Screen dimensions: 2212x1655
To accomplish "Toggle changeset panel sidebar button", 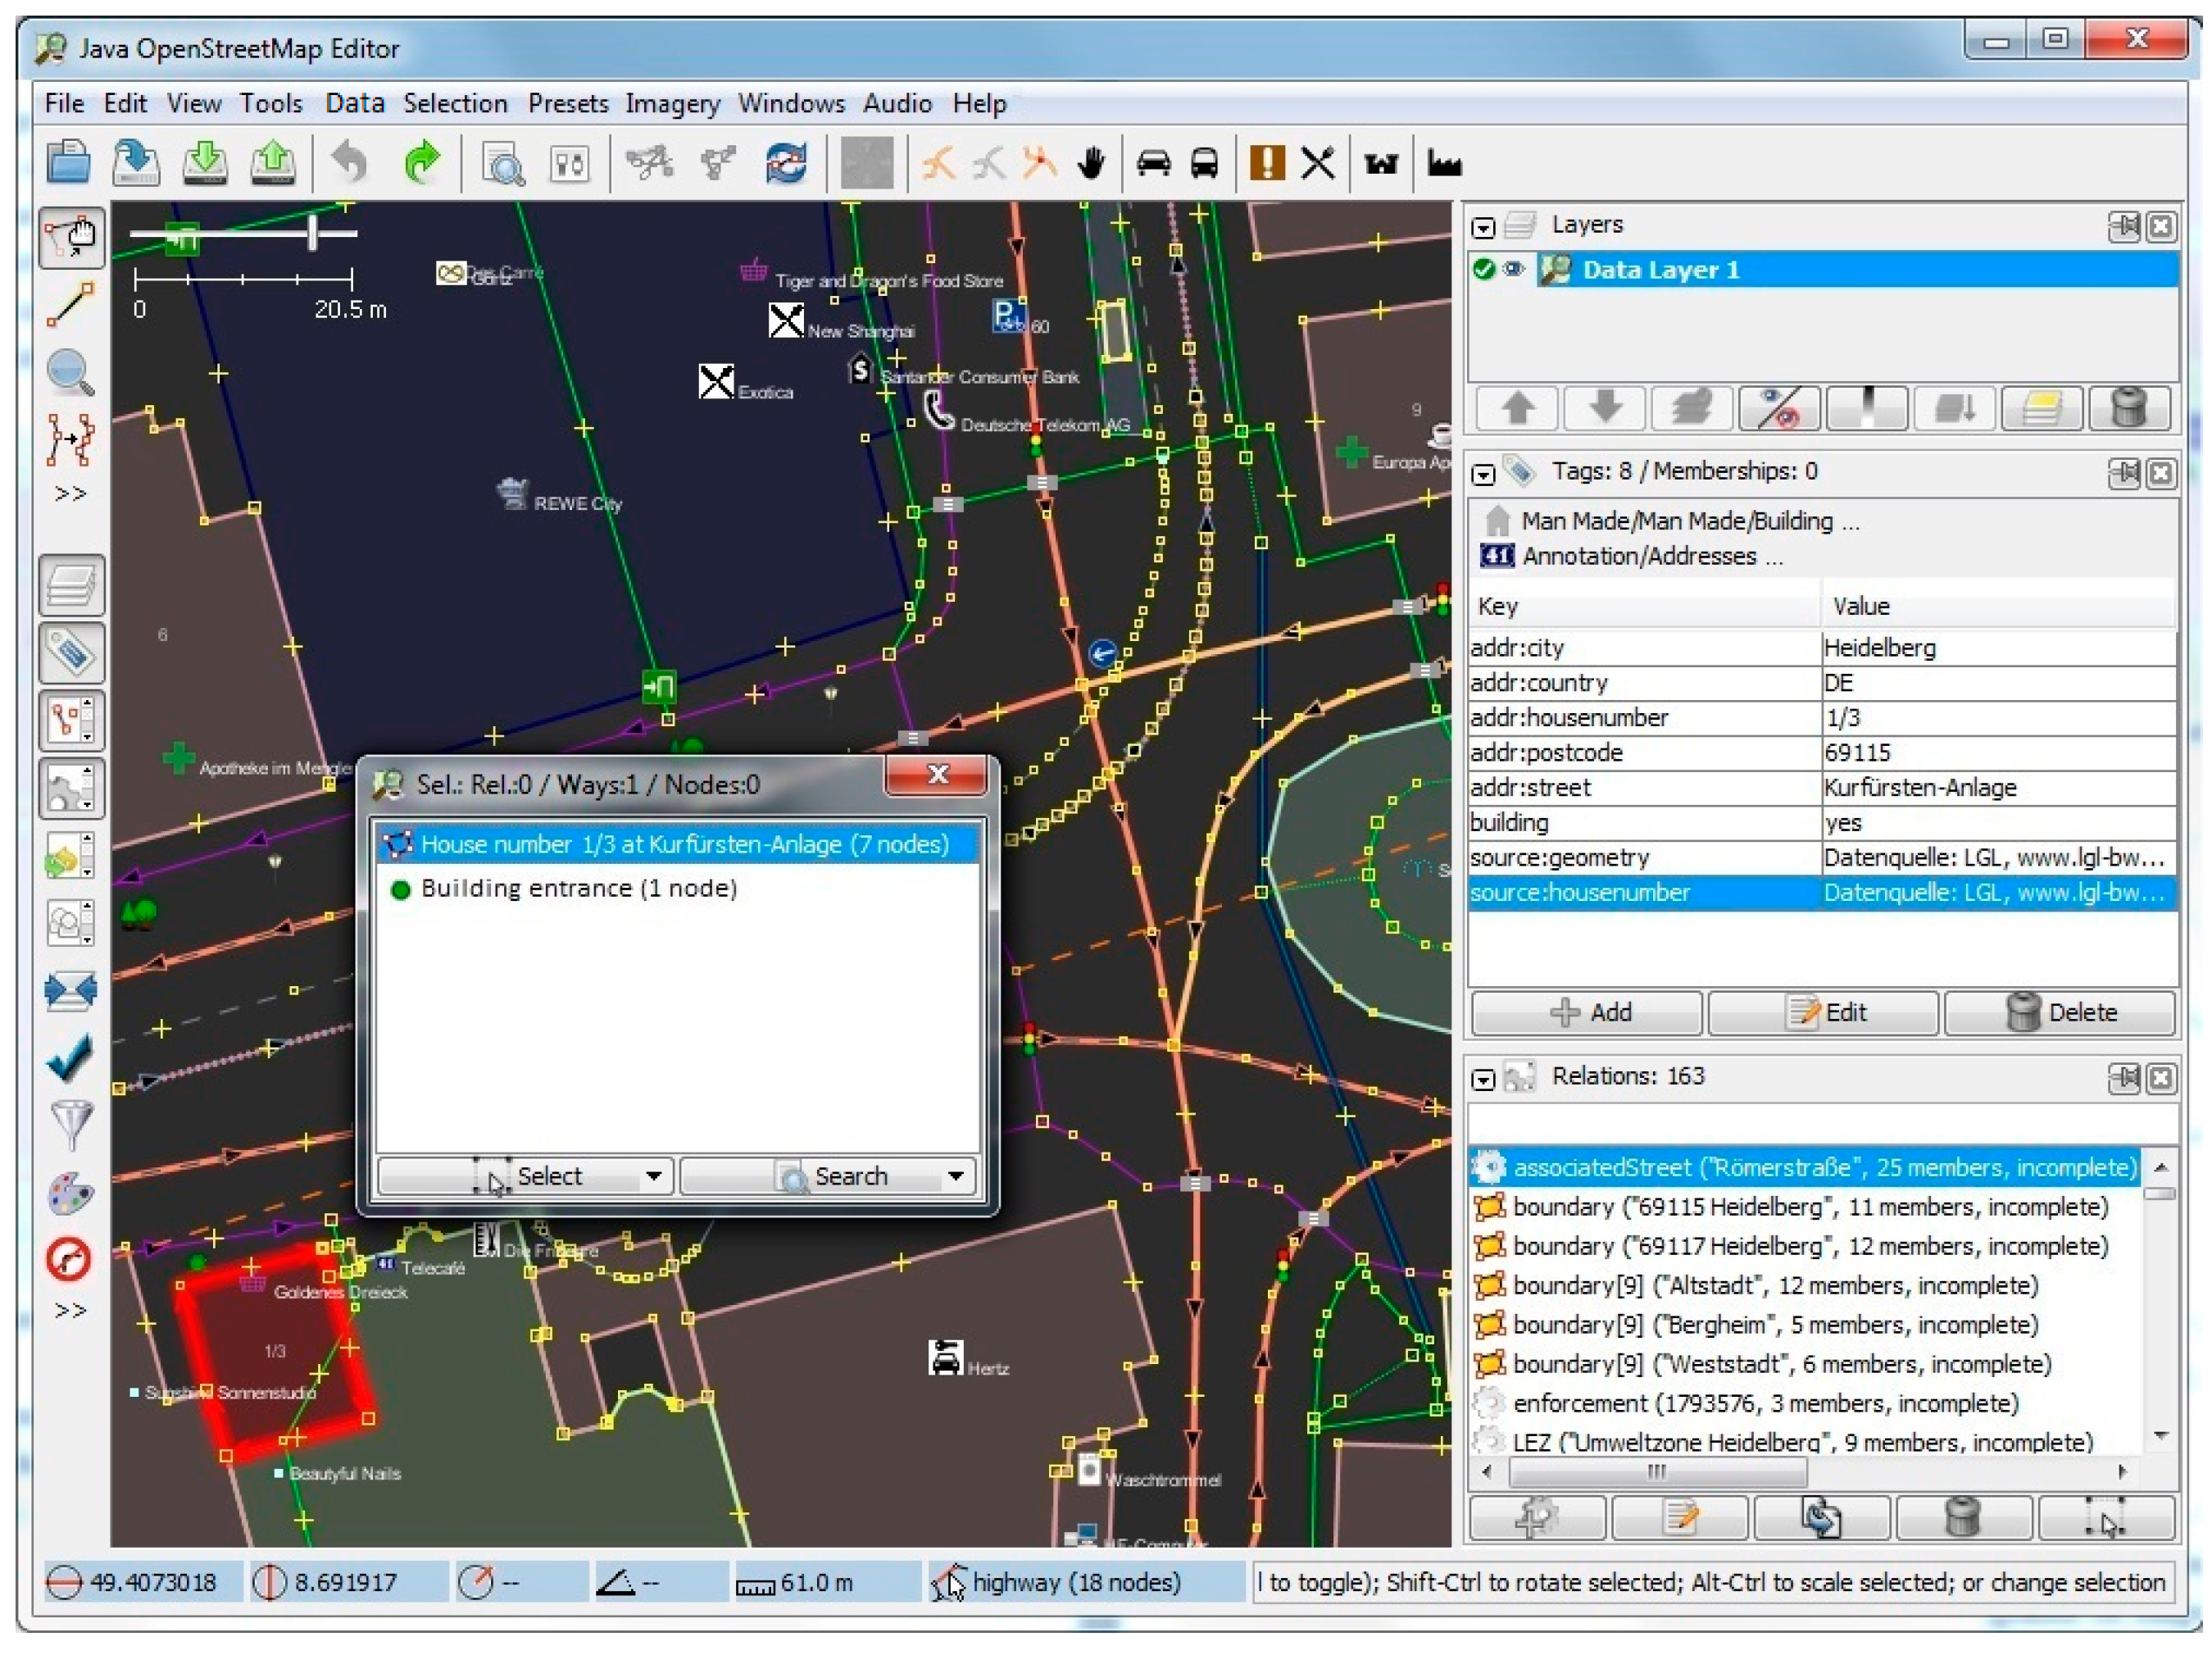I will pos(71,855).
